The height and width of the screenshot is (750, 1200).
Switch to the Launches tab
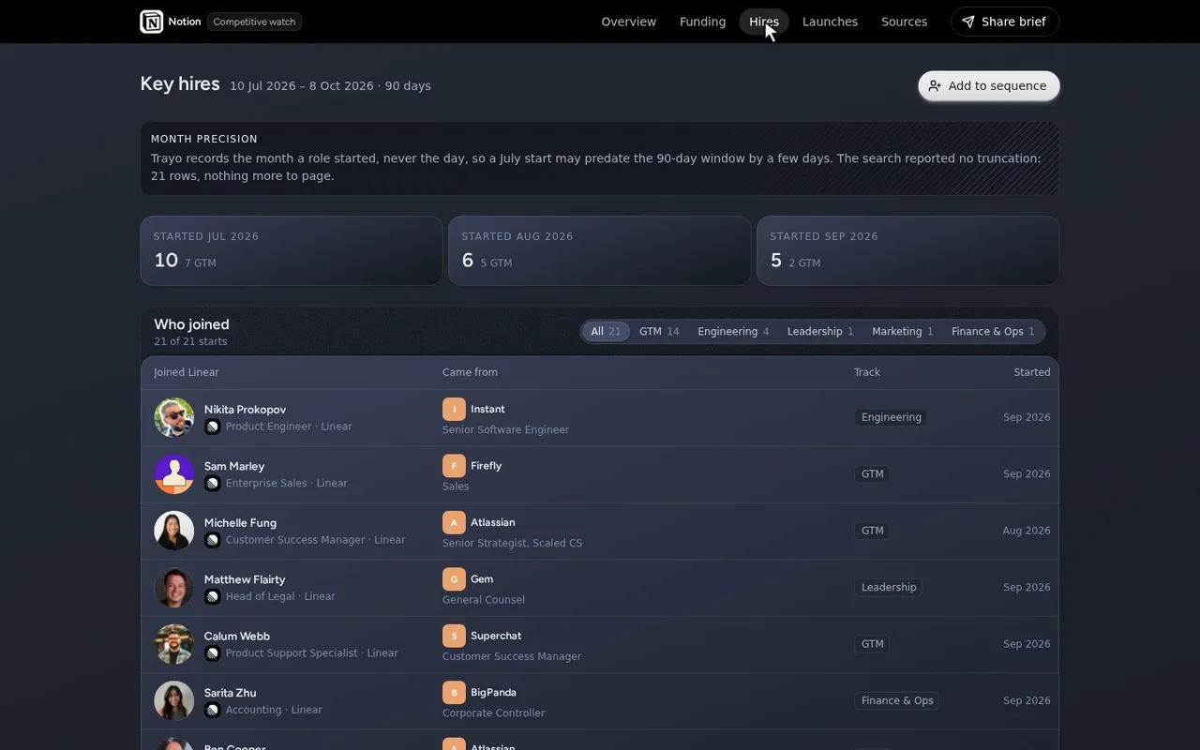830,22
